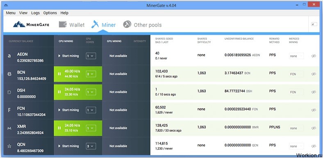
Task: Open DSH CPU cores dropdown
Action: click(91, 92)
